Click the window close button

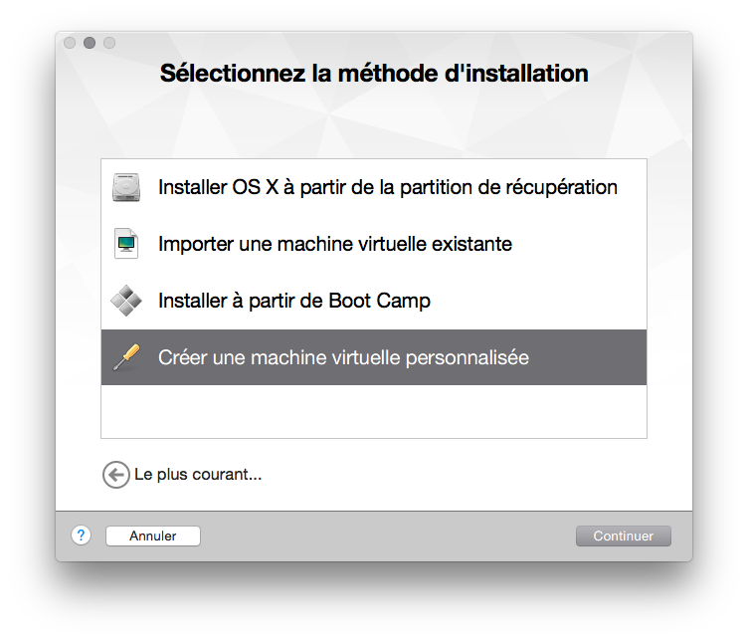pos(70,43)
